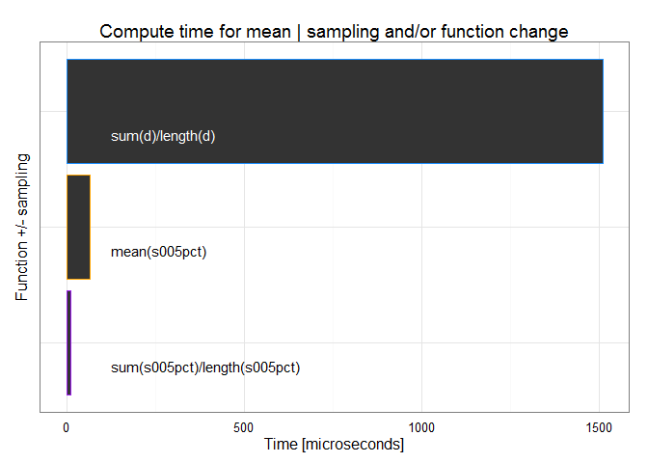This screenshot has width=648, height=463.
Task: Click the 0 tick label on x-axis
Action: point(67,426)
